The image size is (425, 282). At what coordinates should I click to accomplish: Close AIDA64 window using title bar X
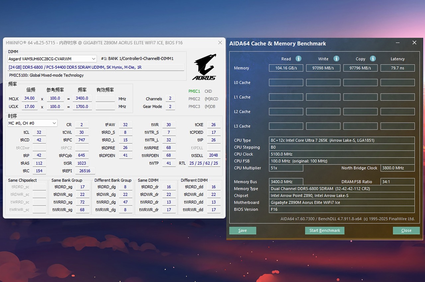(414, 43)
